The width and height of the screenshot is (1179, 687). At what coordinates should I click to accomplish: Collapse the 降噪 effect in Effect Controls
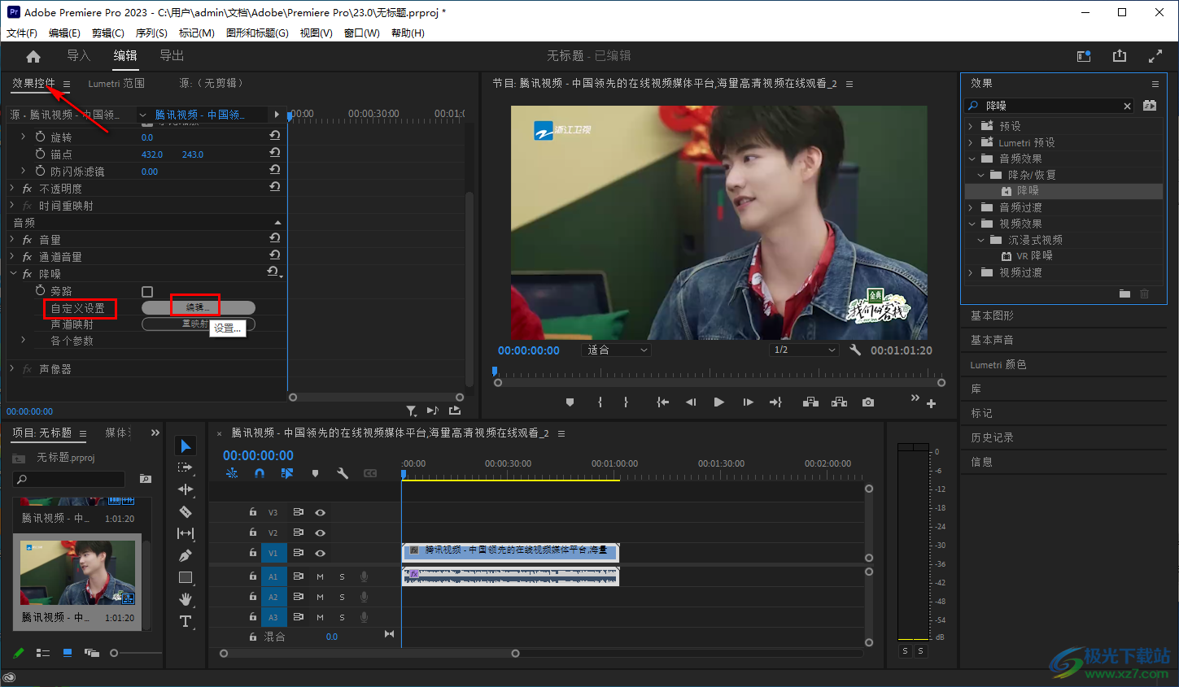(x=13, y=273)
